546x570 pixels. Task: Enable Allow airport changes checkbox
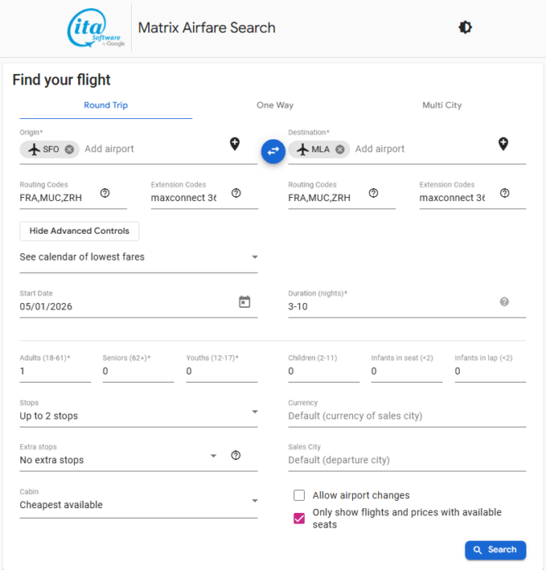click(x=299, y=495)
